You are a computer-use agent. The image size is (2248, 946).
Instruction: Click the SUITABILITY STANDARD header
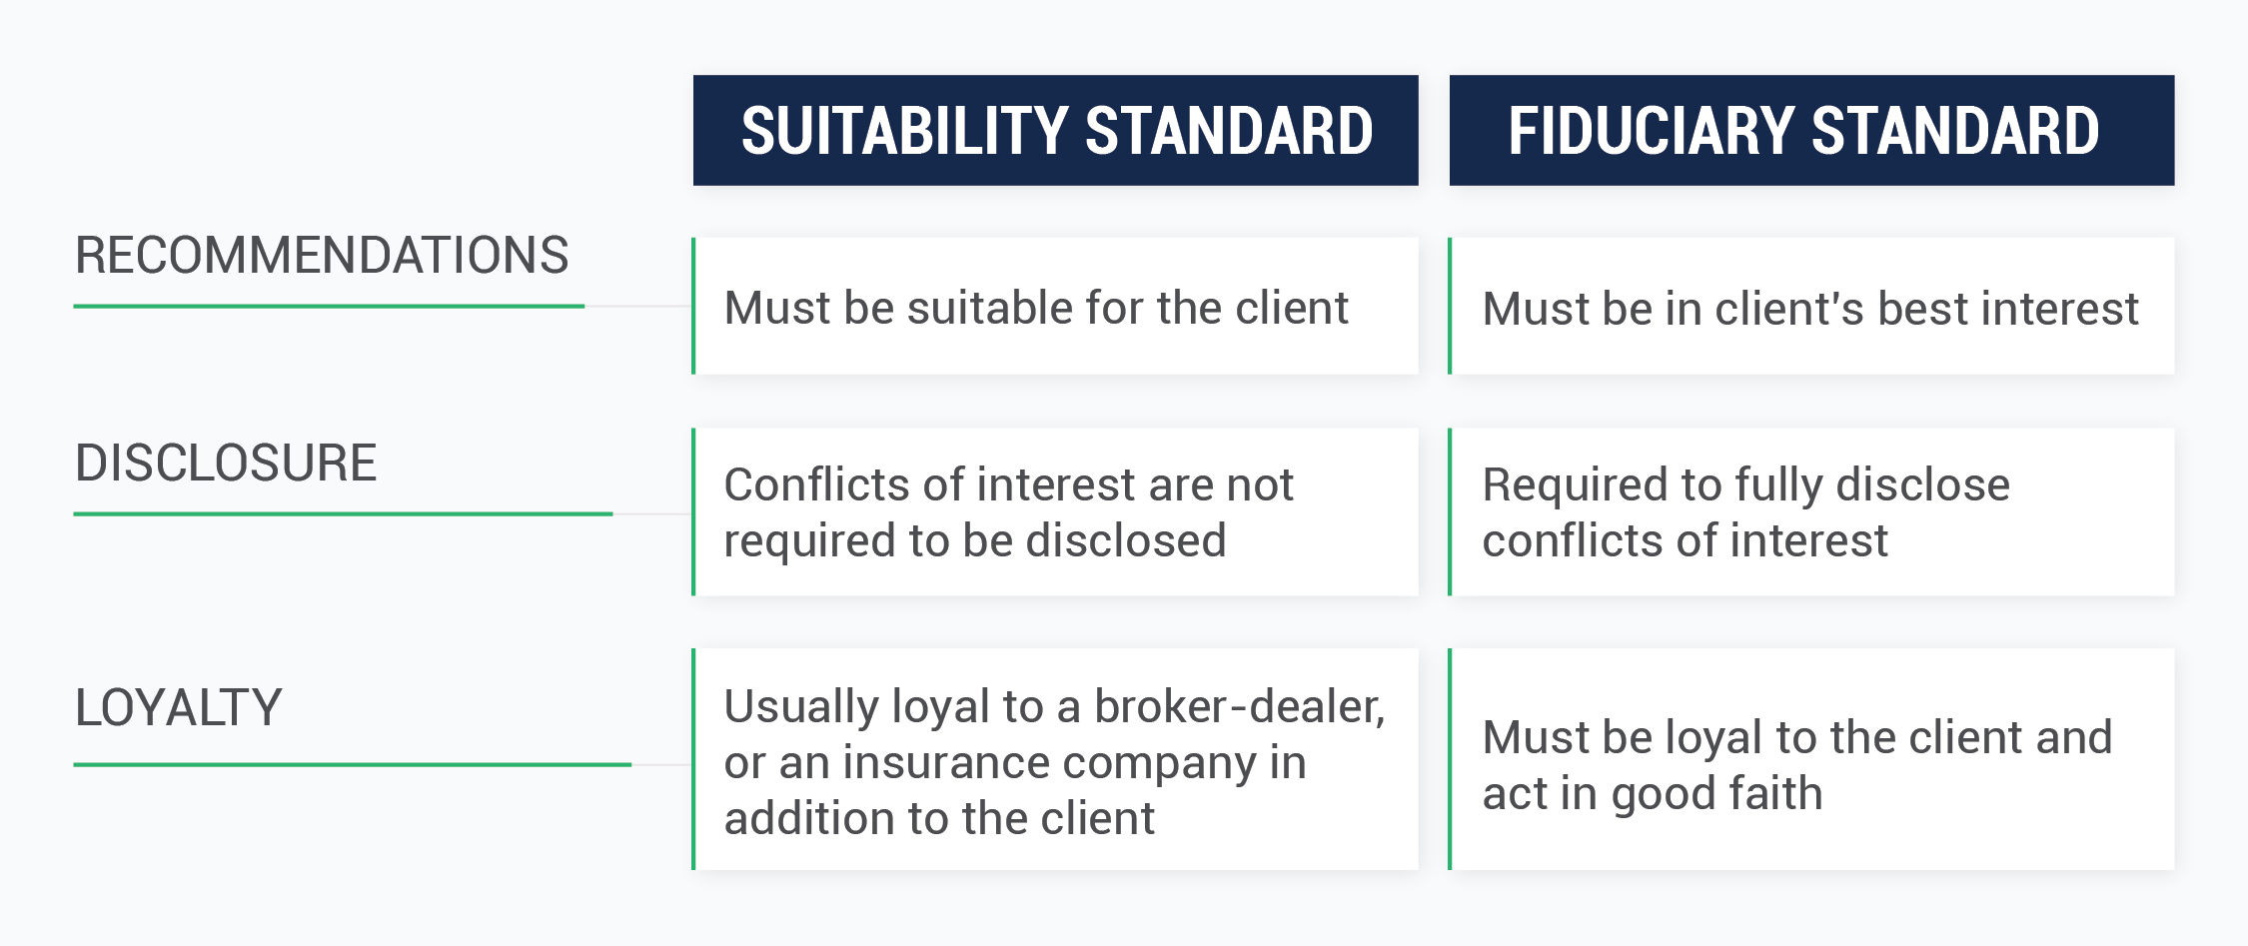pos(1055,130)
